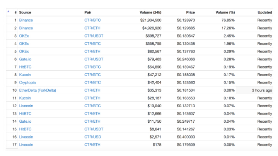Select the CTR/USD pair link for Livecoin
The width and height of the screenshot is (278, 156).
click(92, 137)
